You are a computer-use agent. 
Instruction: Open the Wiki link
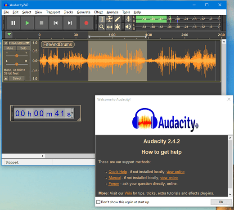click(128, 193)
